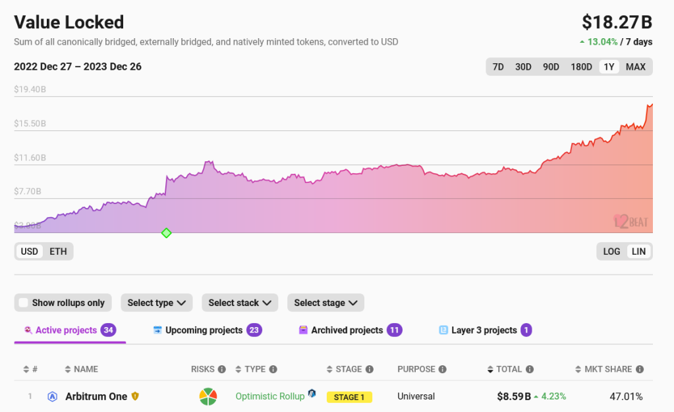
Task: Click the info icon next to MKT SHARE header
Action: [640, 369]
